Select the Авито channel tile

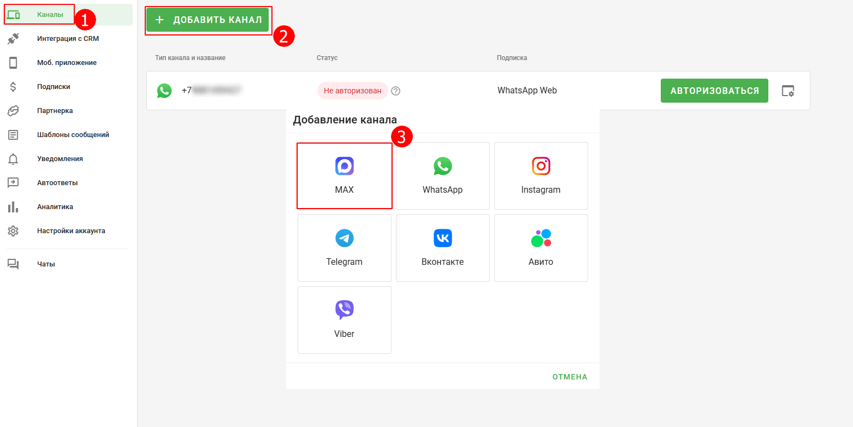[541, 248]
